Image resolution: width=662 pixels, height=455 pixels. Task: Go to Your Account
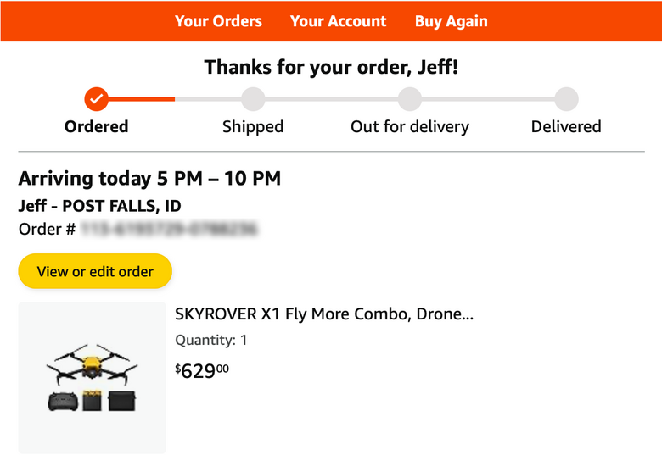pos(338,21)
